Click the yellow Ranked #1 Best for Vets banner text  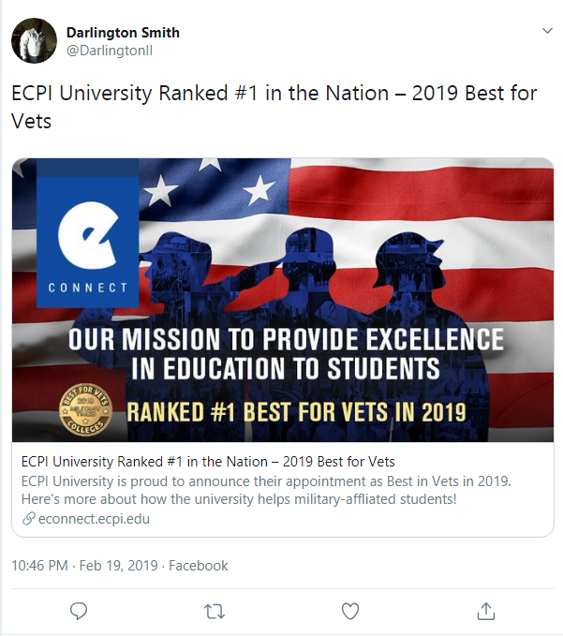pyautogui.click(x=297, y=412)
